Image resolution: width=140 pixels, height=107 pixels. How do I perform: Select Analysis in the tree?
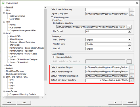point(10,68)
